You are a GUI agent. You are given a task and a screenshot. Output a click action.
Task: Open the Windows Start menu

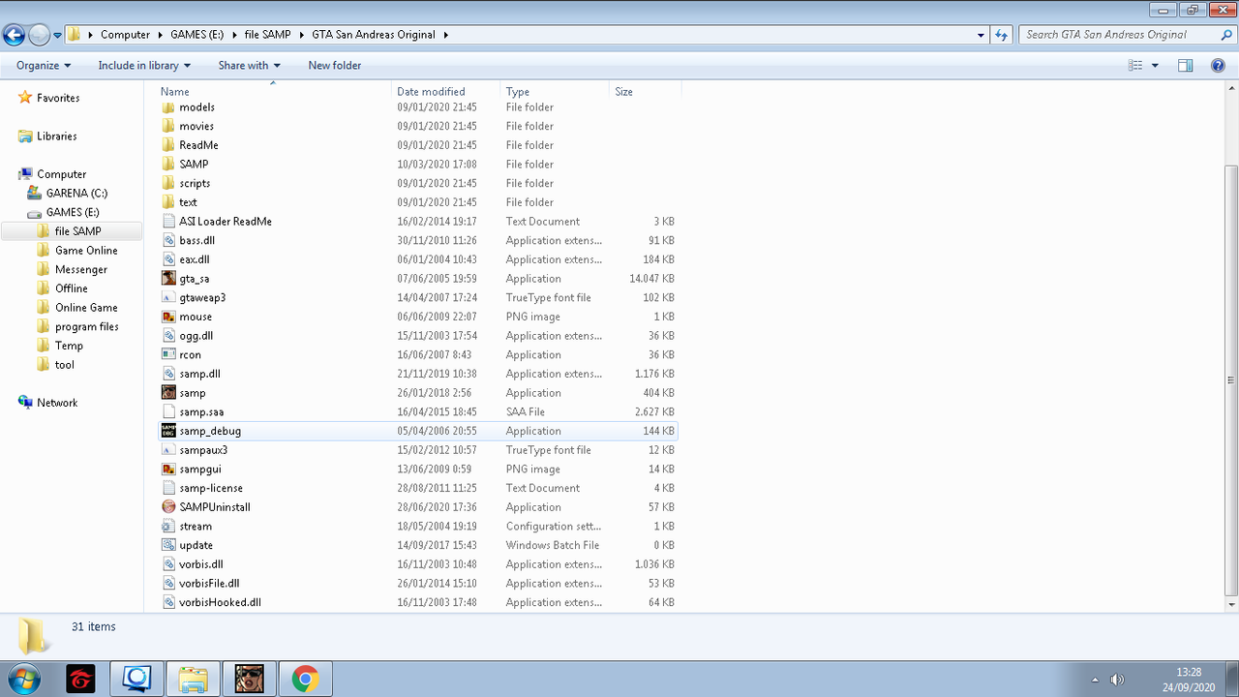point(23,680)
